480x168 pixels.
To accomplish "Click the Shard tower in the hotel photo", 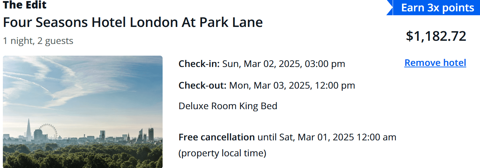I will [x=29, y=128].
